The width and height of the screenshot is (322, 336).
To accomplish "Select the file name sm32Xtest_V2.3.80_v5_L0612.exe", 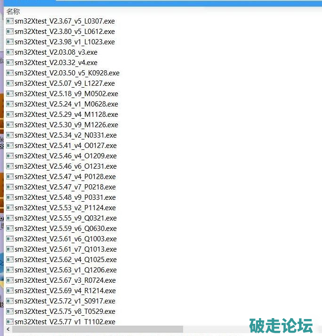I will coord(64,32).
